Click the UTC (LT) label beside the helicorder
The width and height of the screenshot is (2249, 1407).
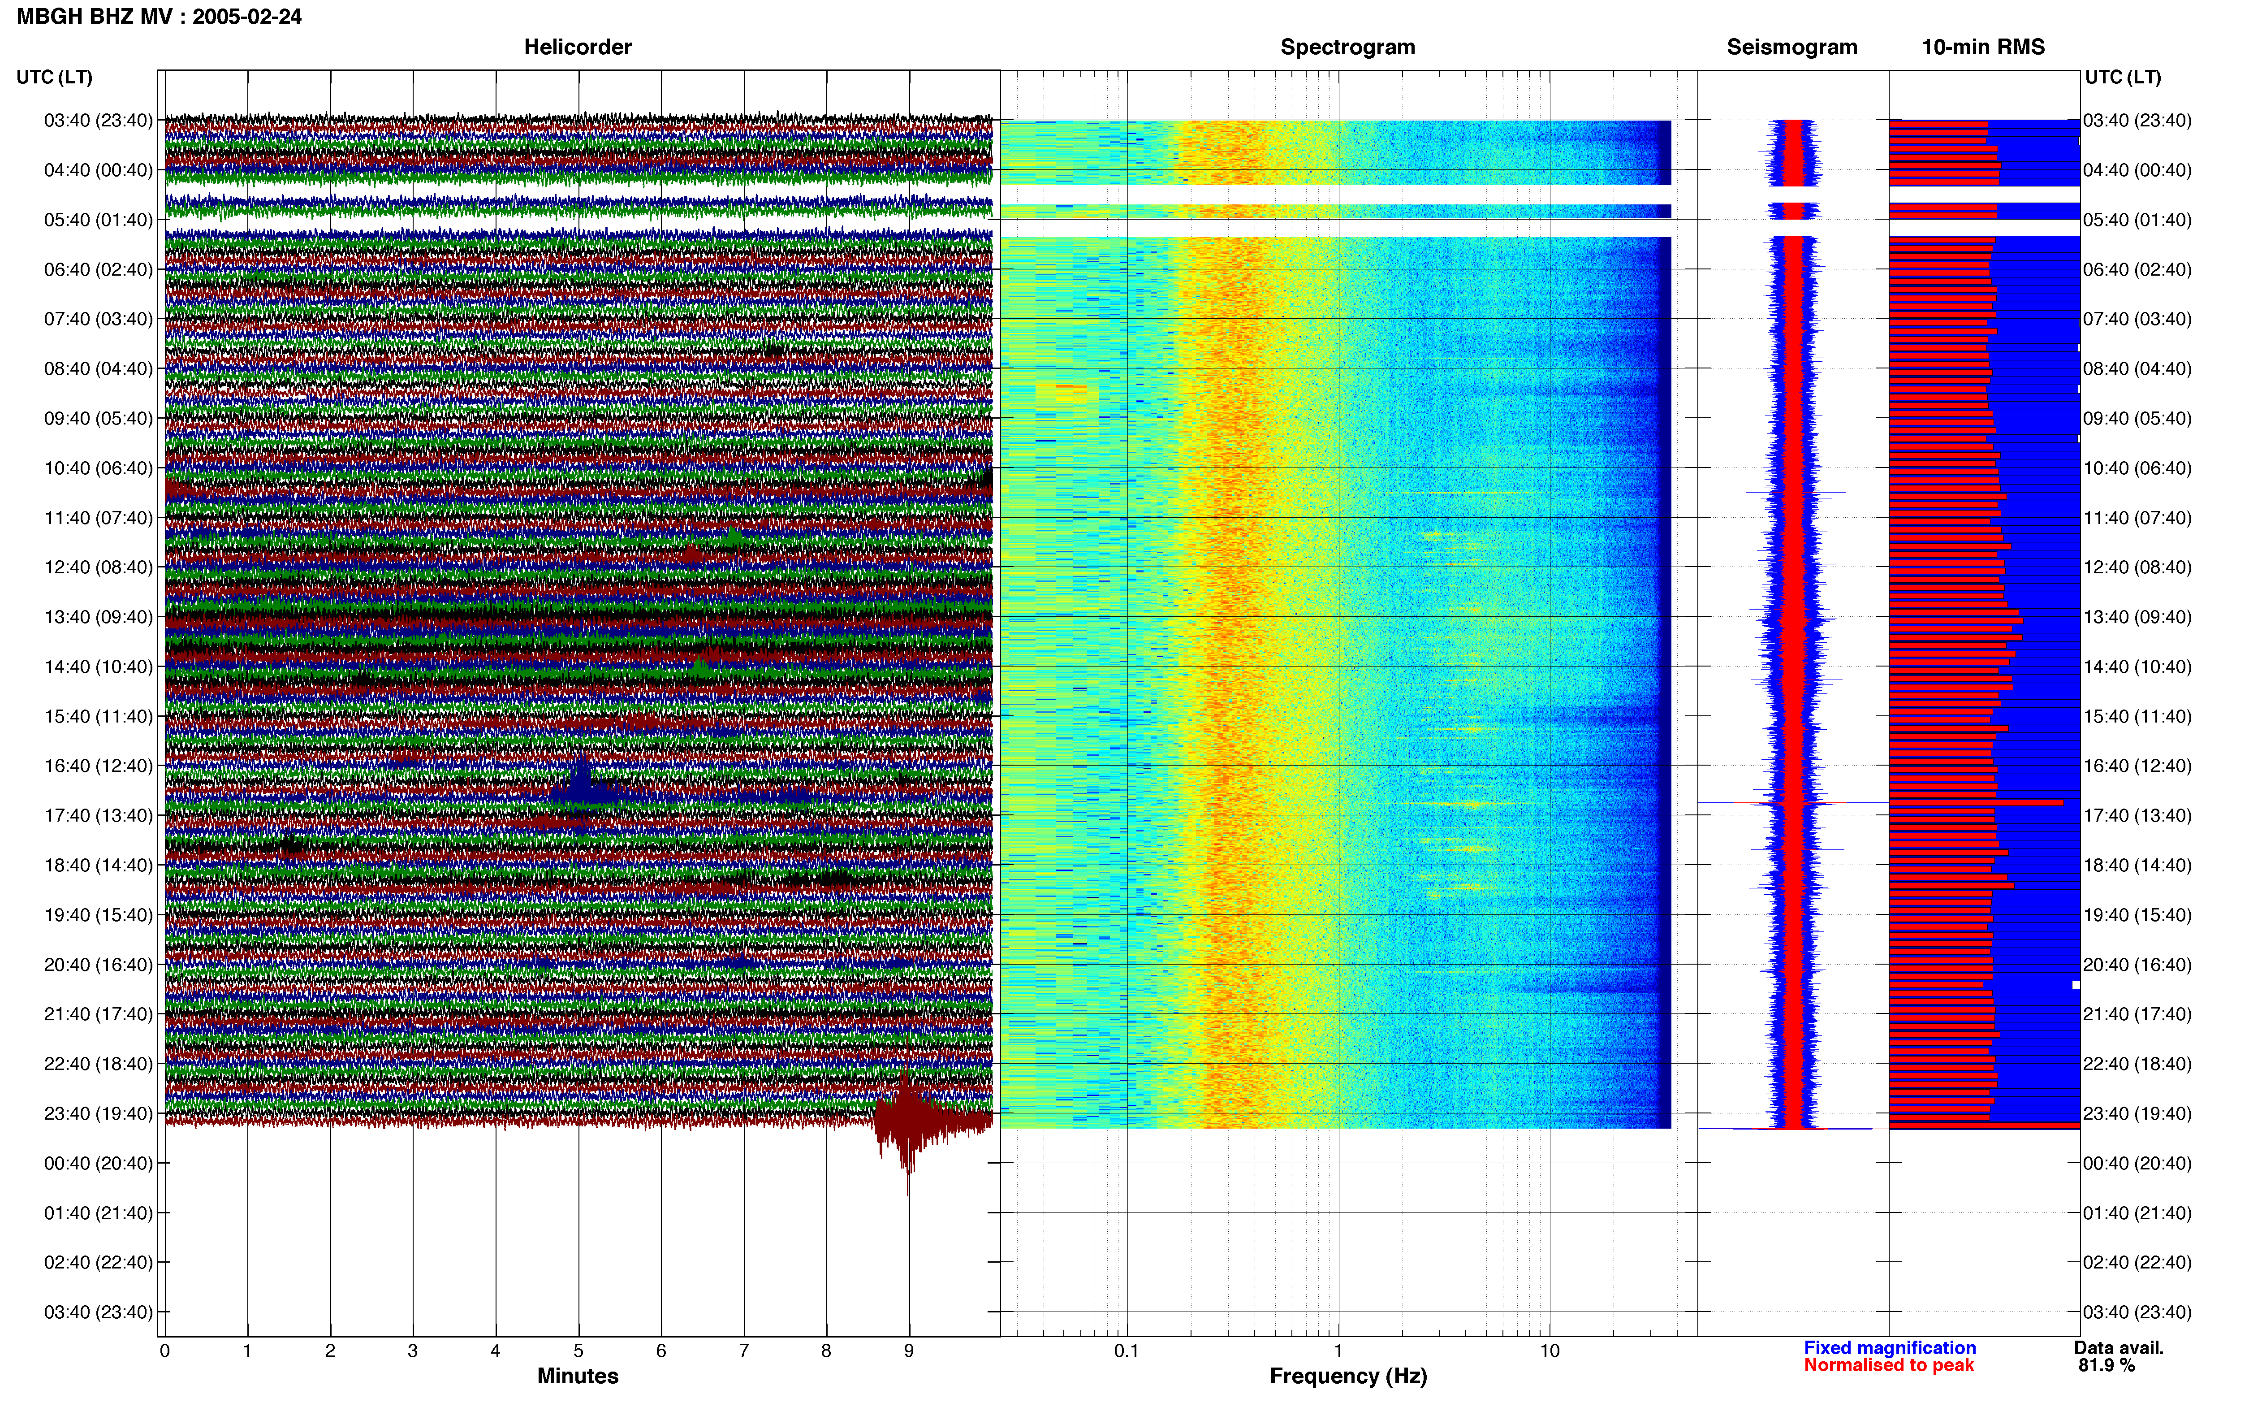(54, 76)
